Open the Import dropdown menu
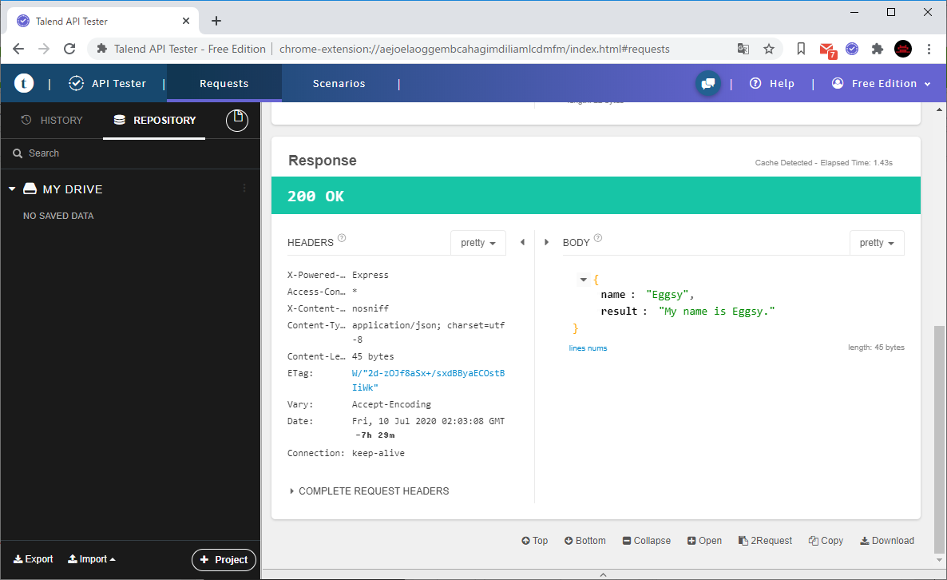 92,559
